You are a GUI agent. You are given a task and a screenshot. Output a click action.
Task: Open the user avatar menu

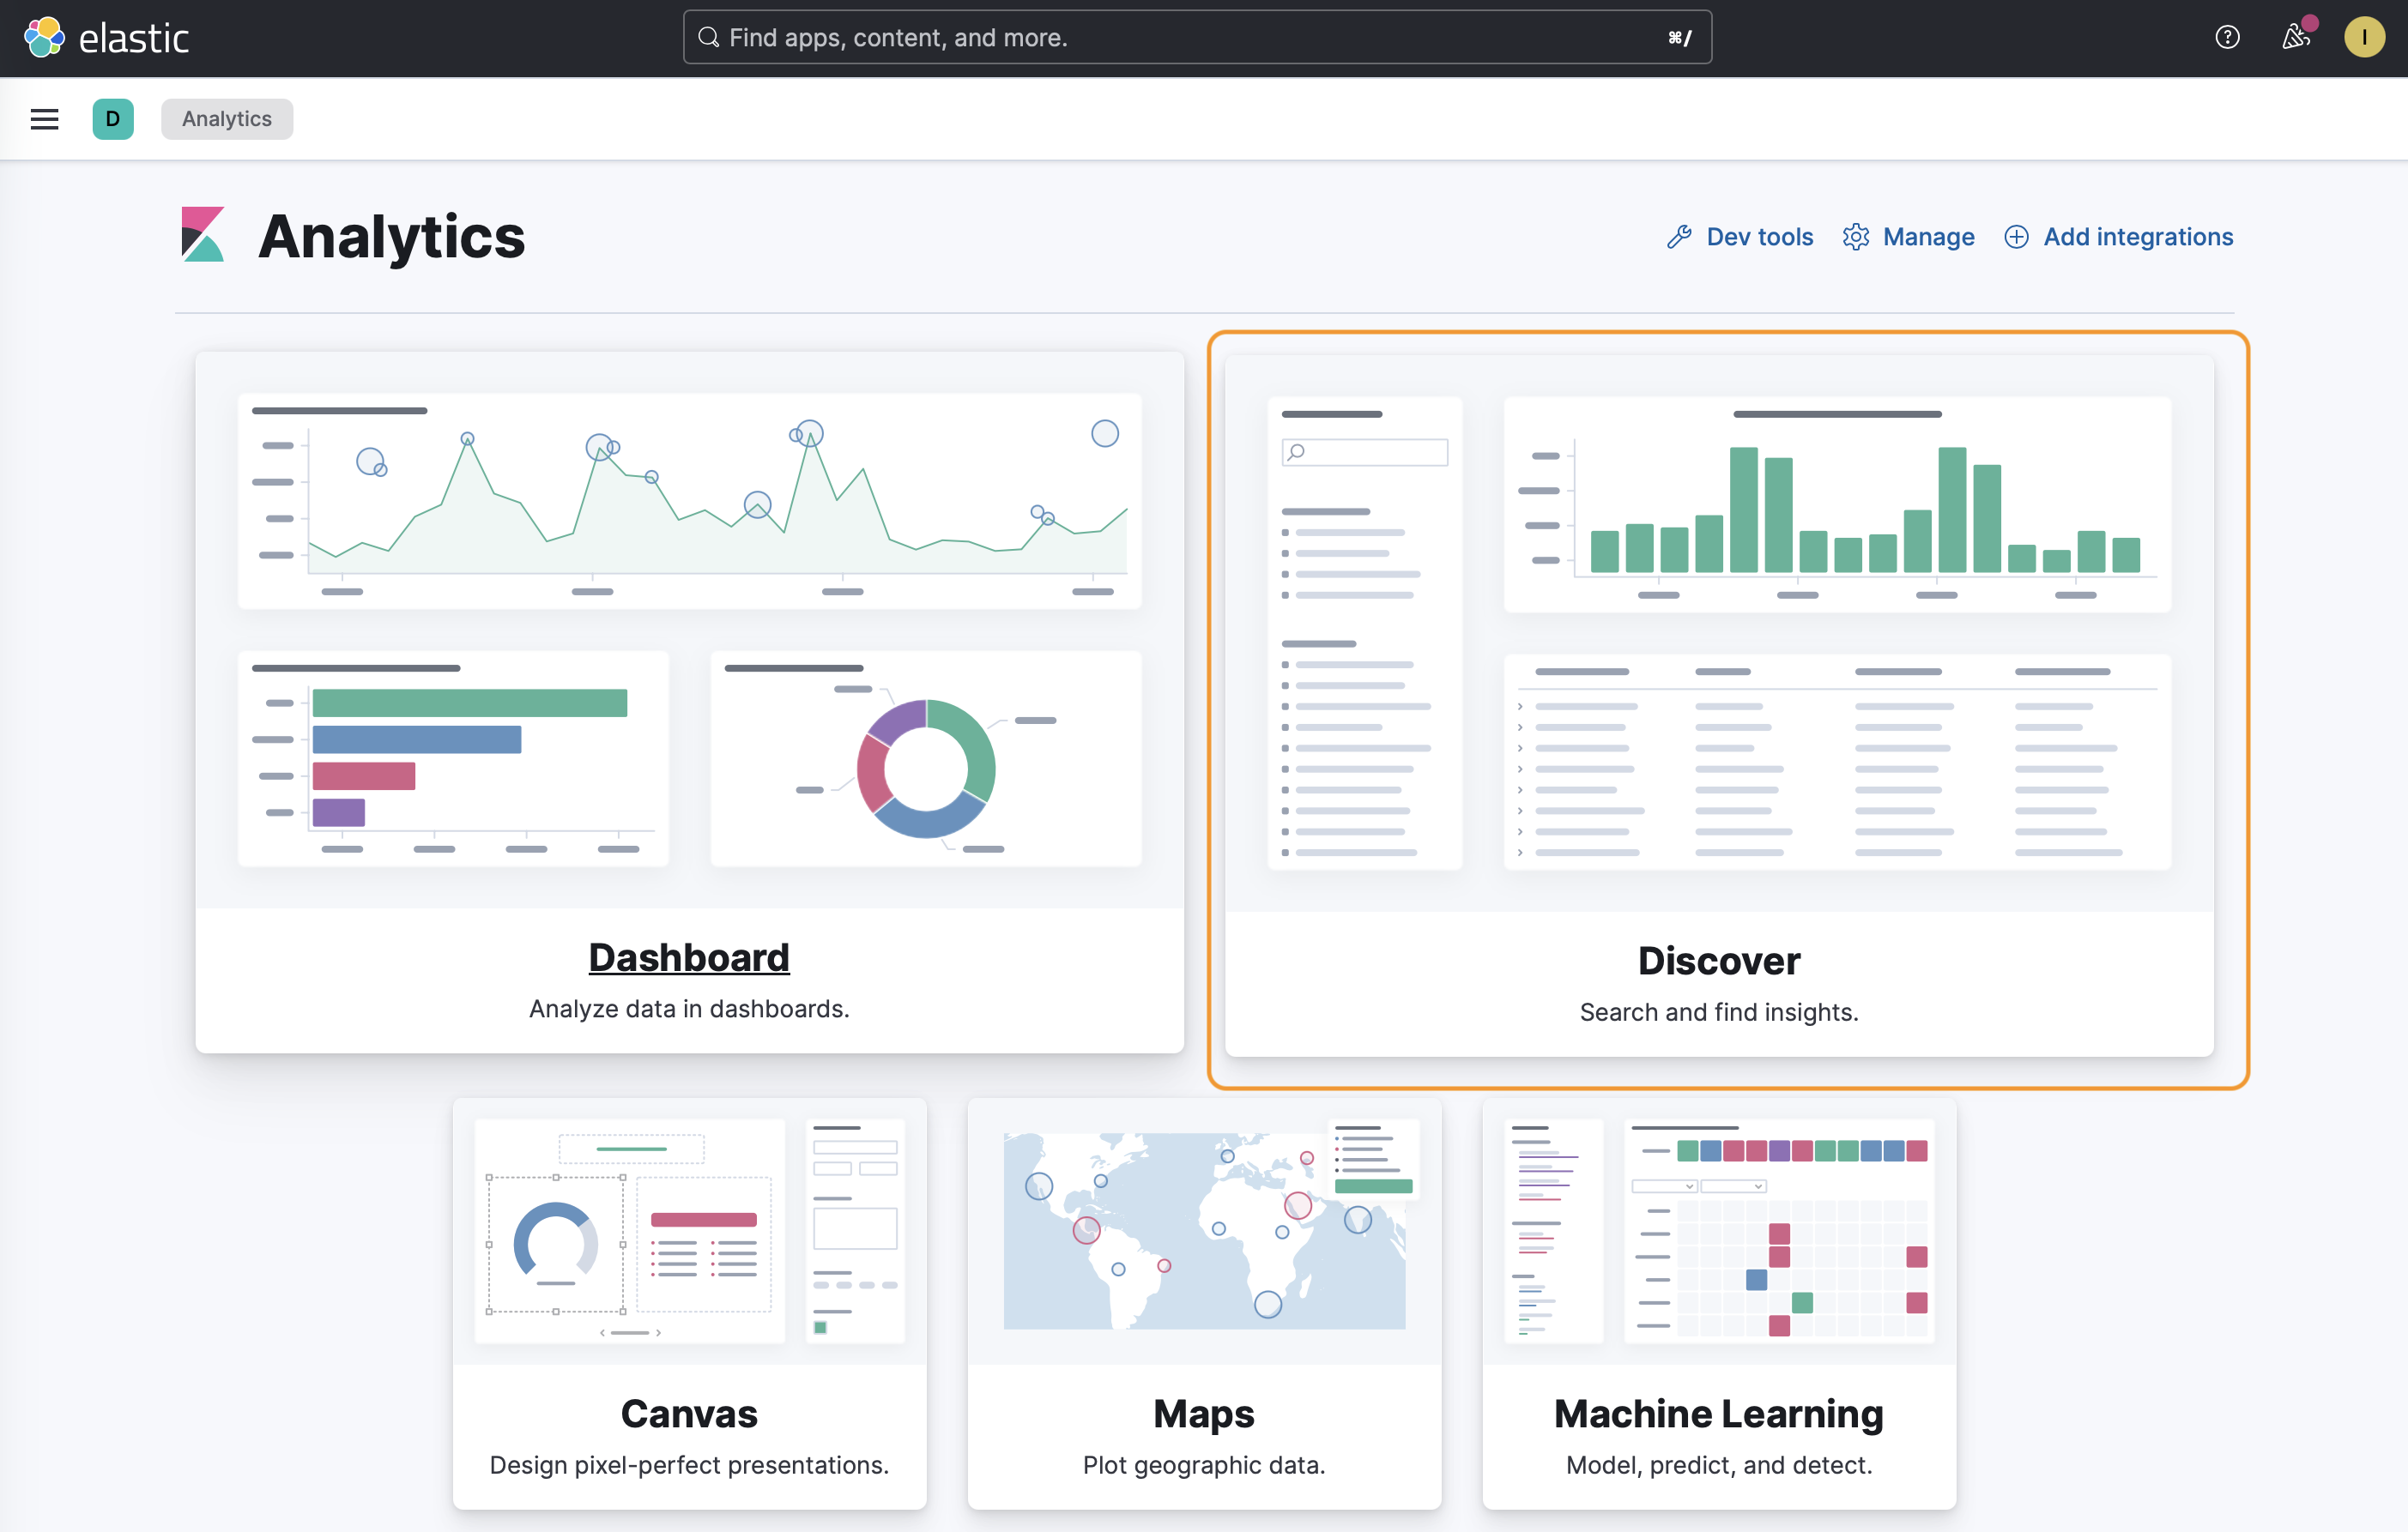2363,38
